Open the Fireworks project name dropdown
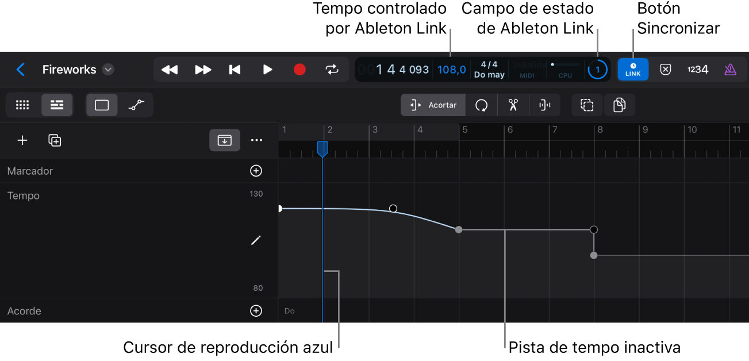Viewport: 749px width, 361px height. pos(108,70)
